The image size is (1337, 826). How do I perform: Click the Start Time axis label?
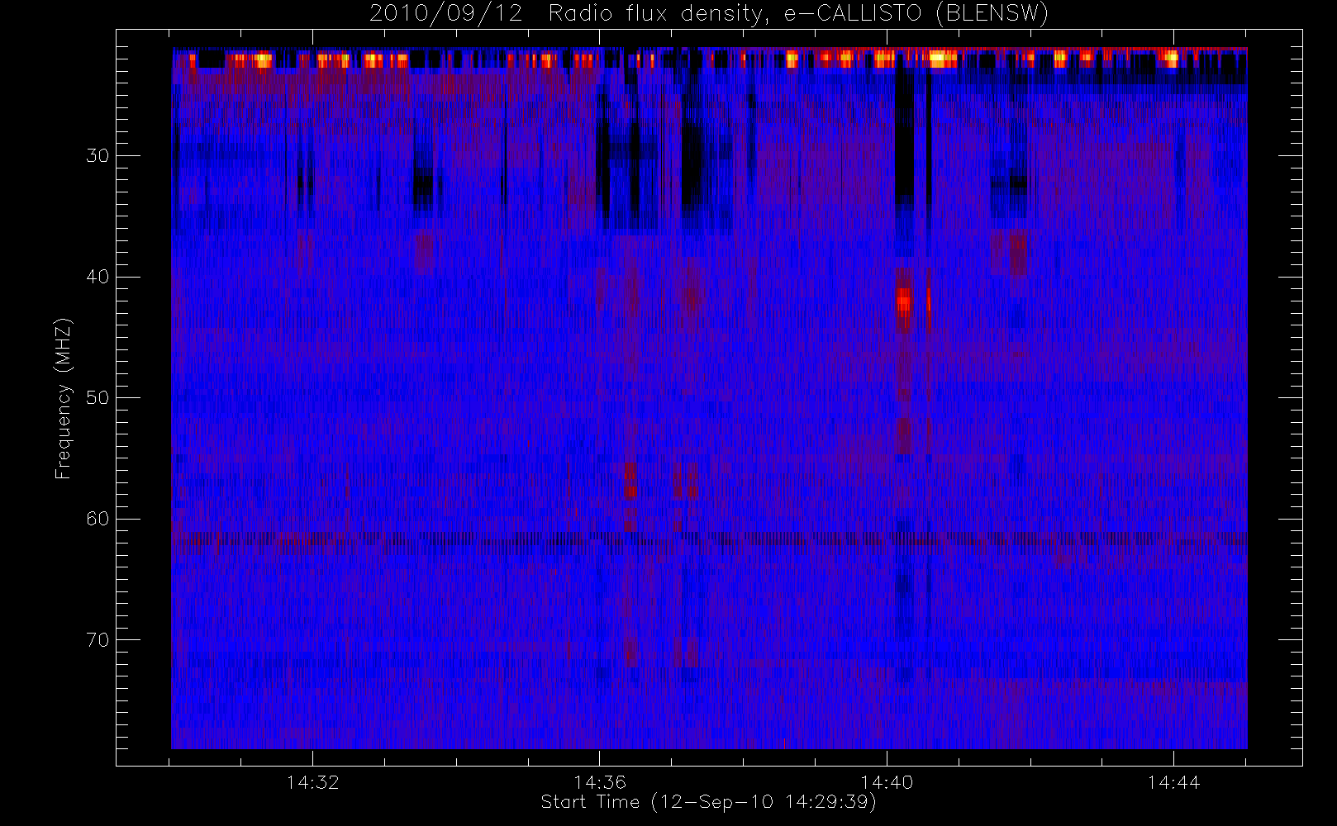tap(708, 802)
